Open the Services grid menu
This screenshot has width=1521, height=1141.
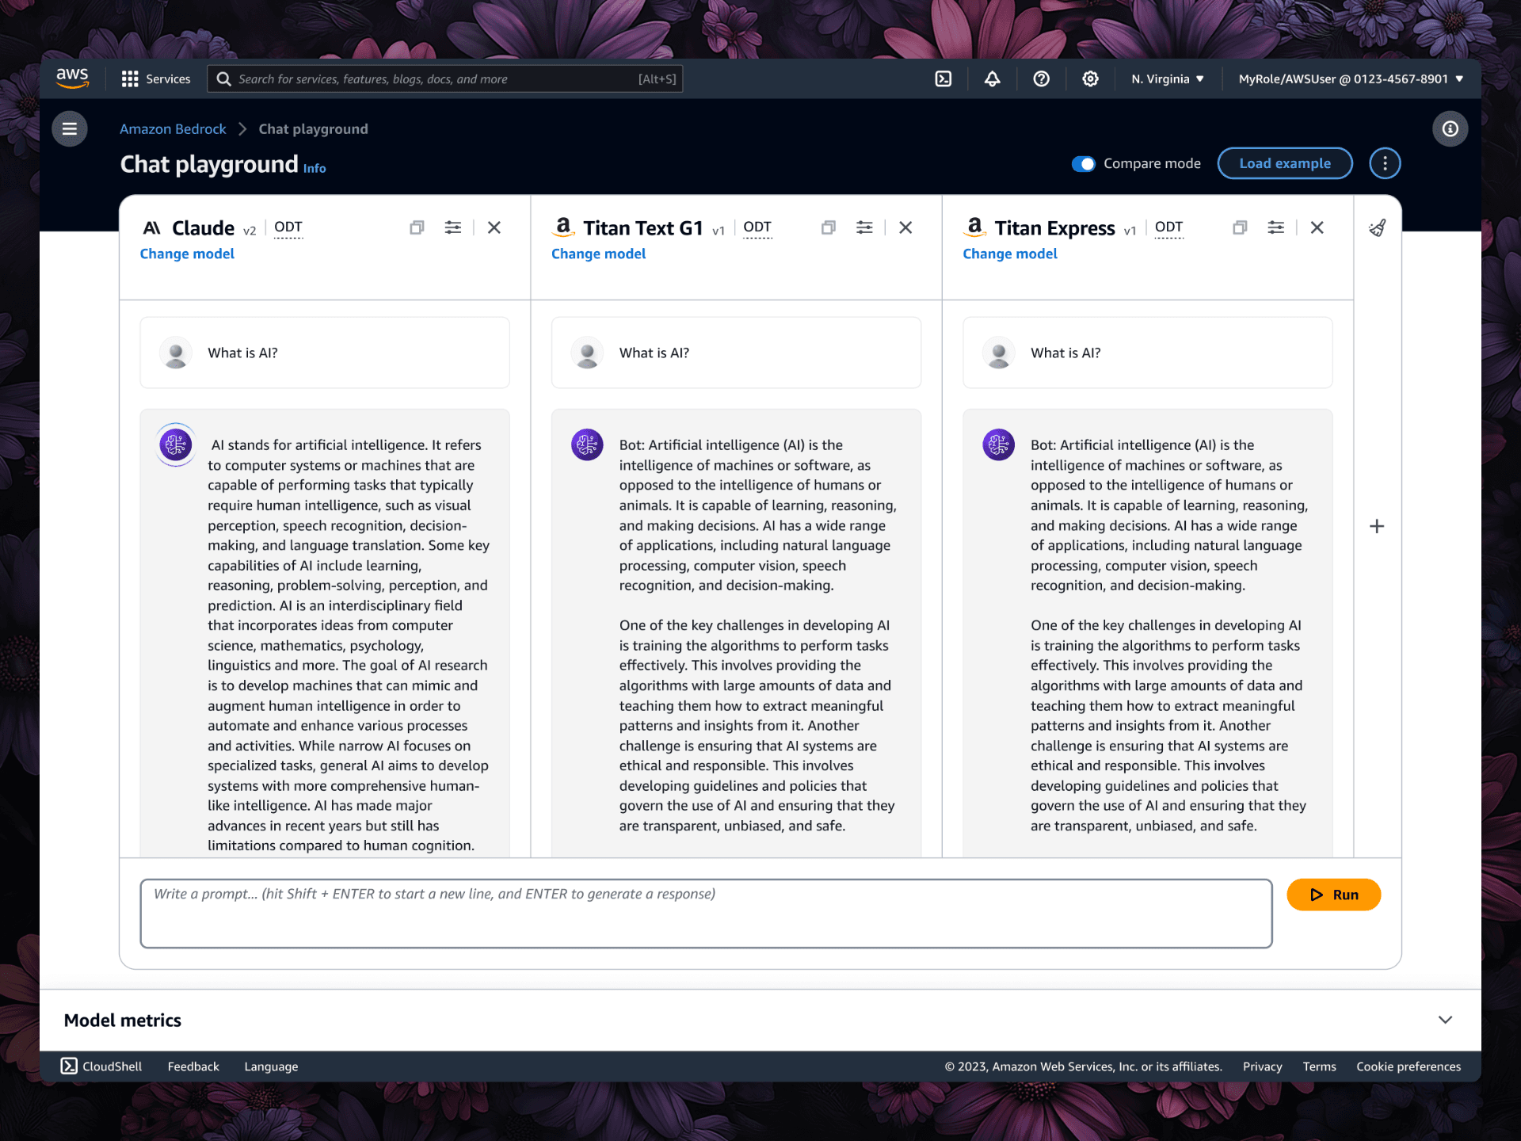[130, 79]
